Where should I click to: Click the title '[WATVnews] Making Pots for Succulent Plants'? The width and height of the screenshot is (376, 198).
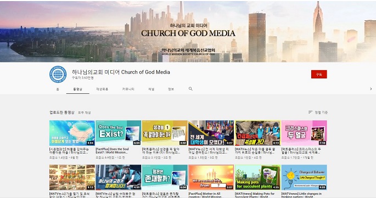(x=255, y=195)
